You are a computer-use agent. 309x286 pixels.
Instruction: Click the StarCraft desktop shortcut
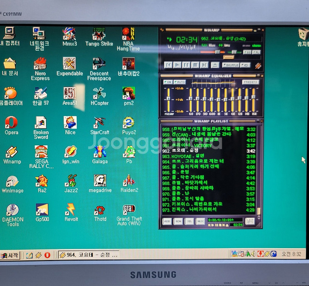[x=100, y=125]
